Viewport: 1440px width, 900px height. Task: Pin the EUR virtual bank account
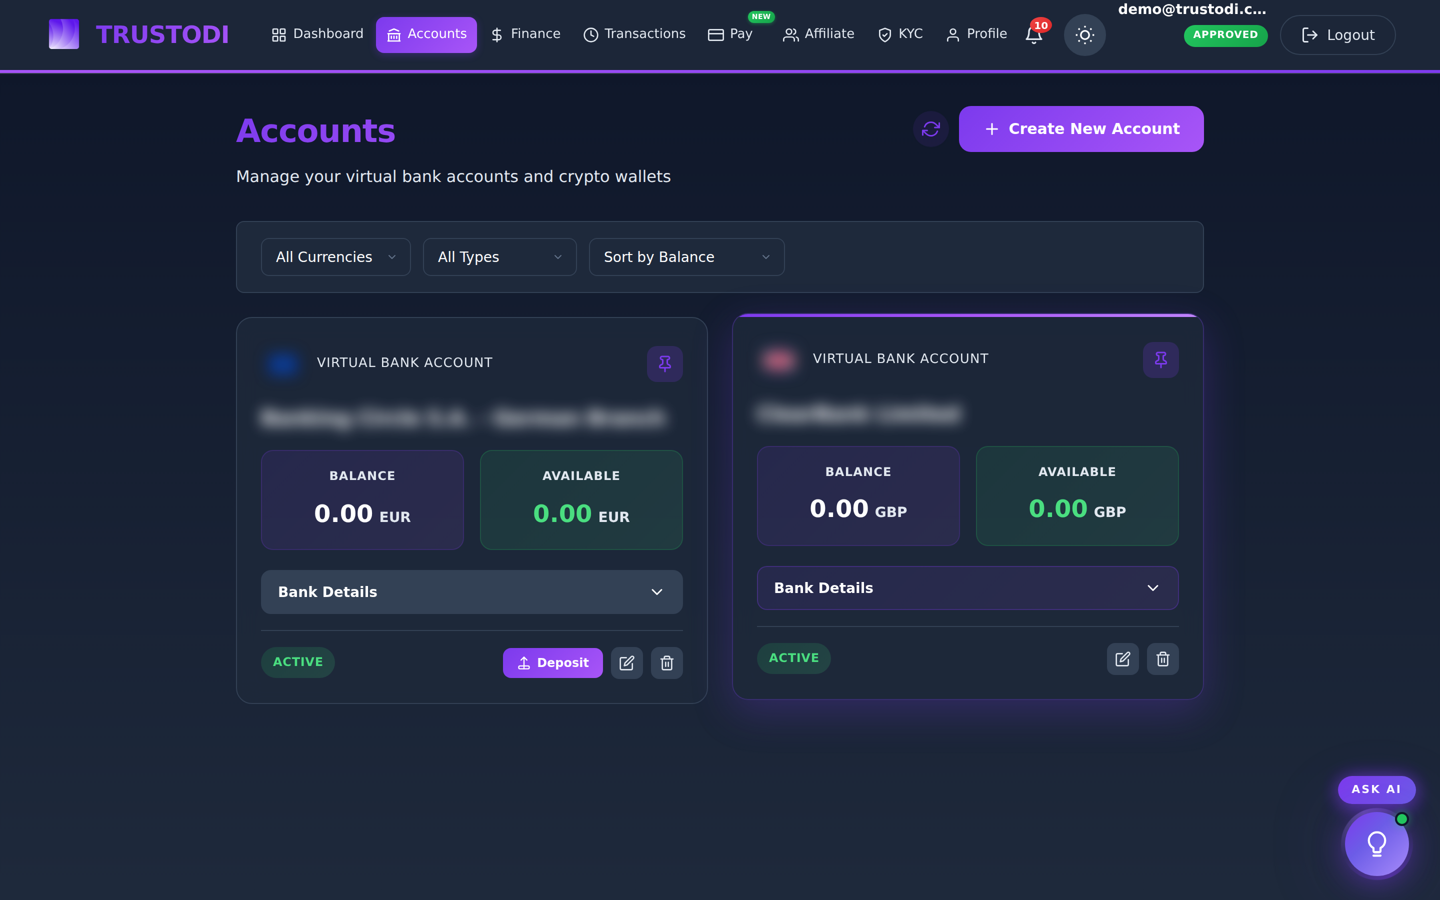click(664, 363)
